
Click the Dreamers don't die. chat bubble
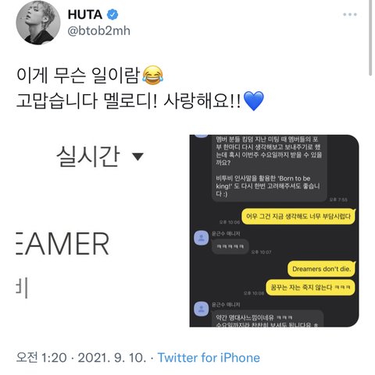[x=321, y=269]
